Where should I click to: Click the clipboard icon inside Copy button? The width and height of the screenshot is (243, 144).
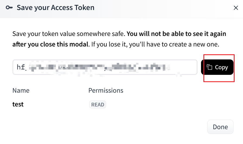[x=209, y=67]
